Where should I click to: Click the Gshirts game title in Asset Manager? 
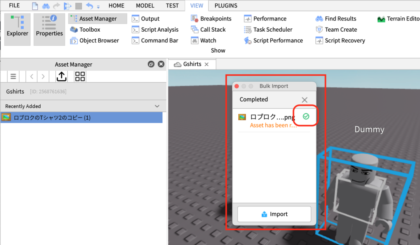(x=15, y=92)
